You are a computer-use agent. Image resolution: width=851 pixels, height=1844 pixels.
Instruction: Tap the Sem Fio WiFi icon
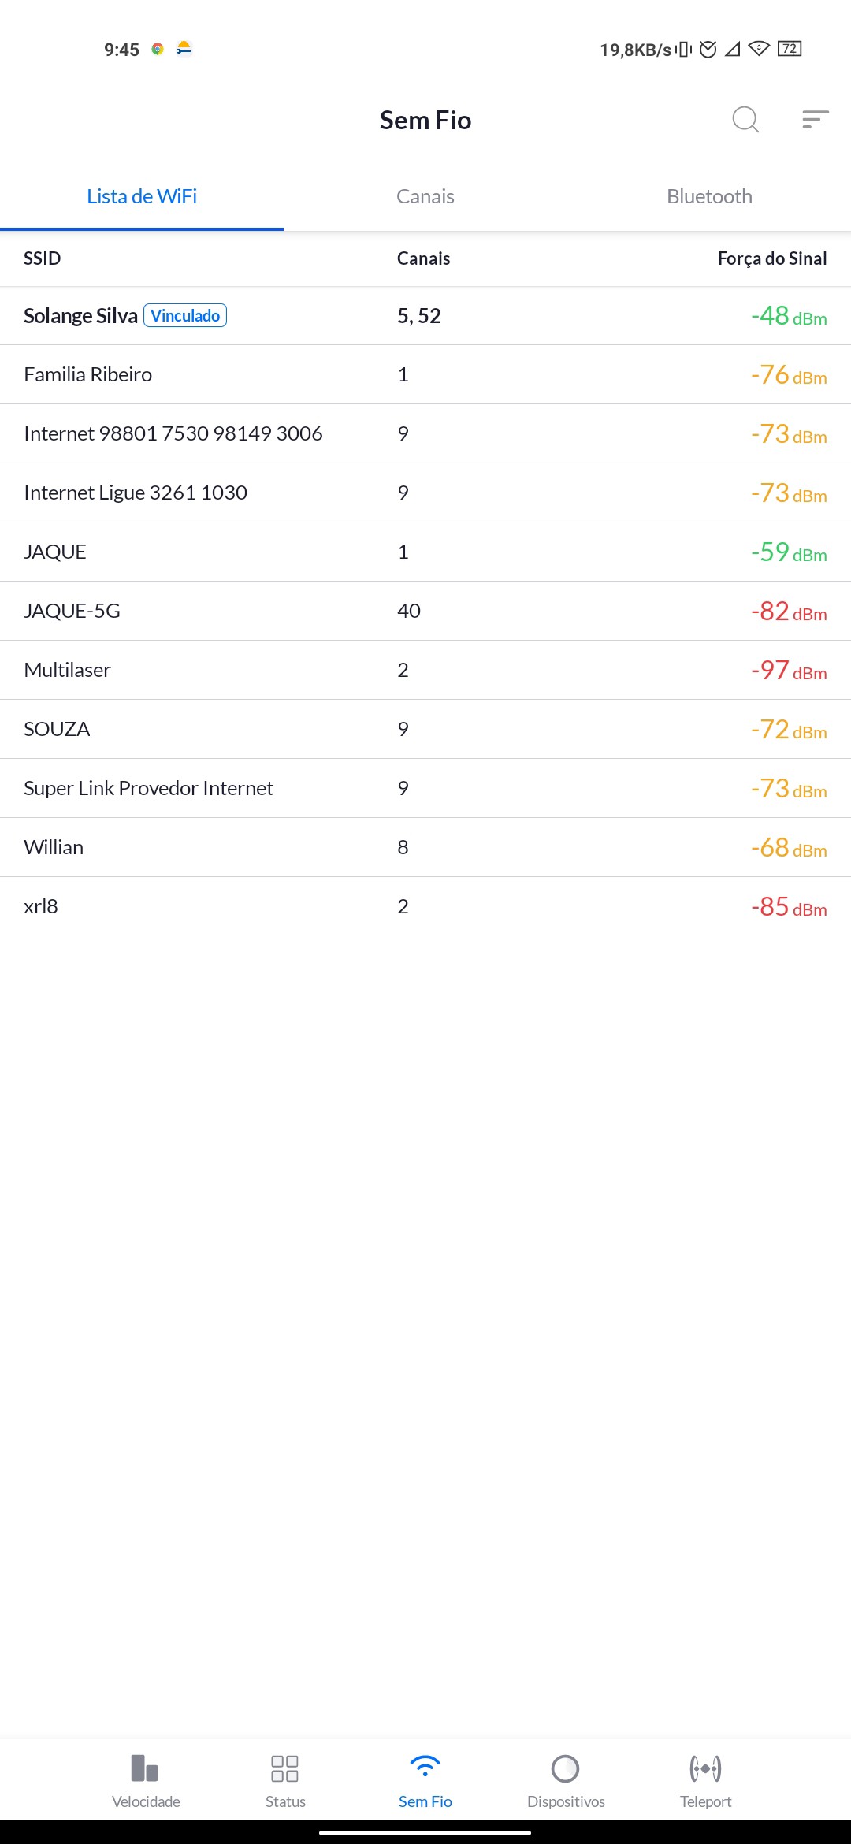425,1768
